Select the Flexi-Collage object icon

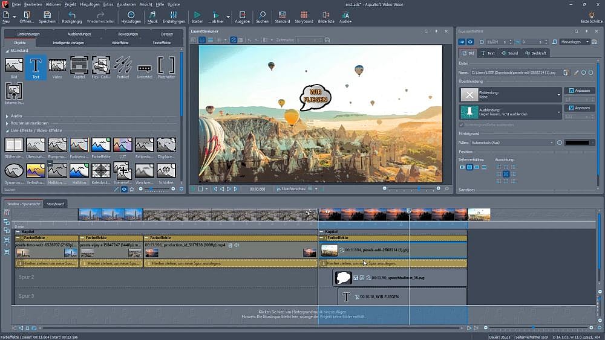pyautogui.click(x=101, y=66)
